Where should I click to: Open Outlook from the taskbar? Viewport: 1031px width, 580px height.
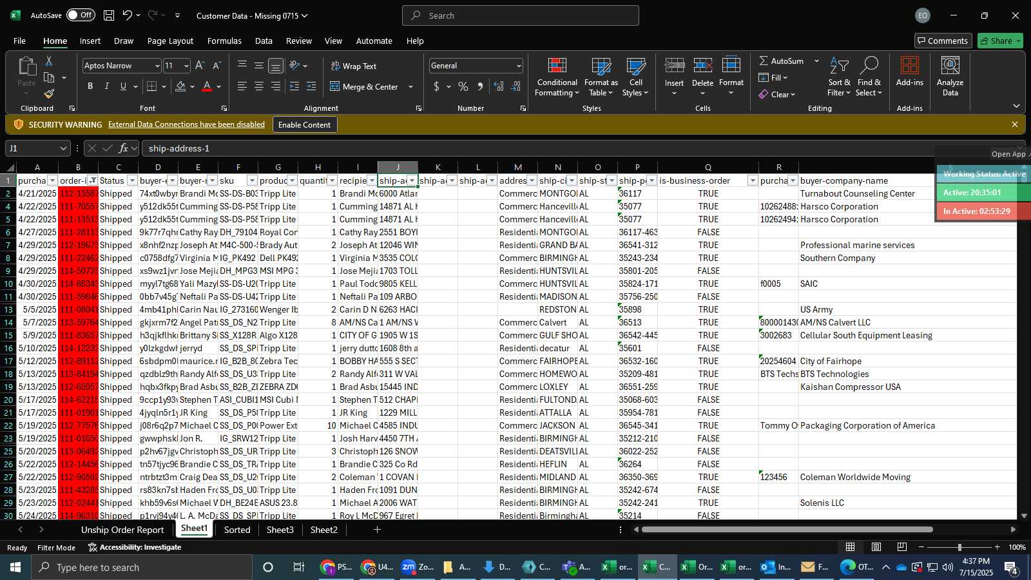pos(775,567)
